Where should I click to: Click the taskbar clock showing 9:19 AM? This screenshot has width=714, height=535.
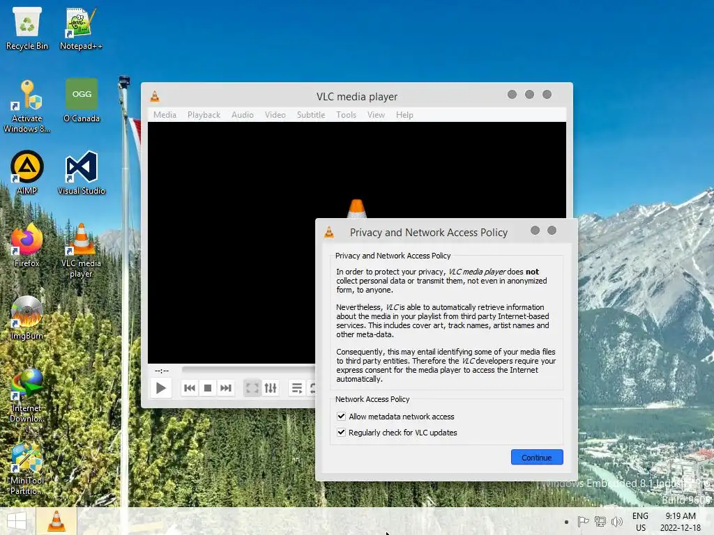pos(681,522)
